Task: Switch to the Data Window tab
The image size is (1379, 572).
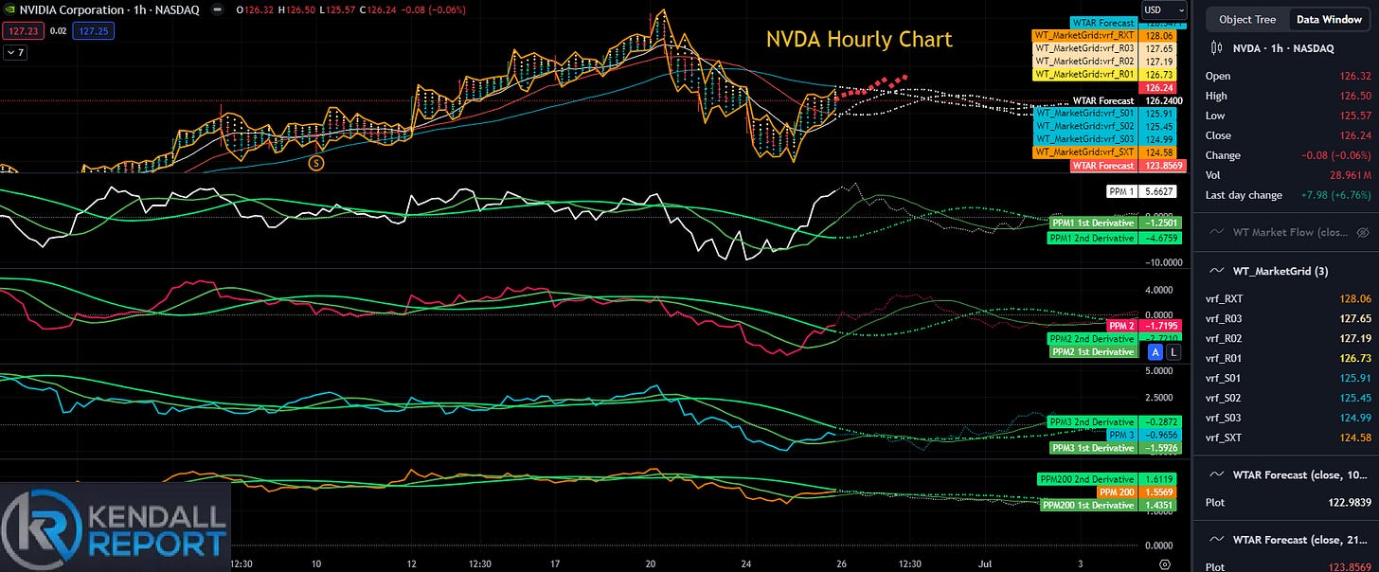Action: 1328,19
